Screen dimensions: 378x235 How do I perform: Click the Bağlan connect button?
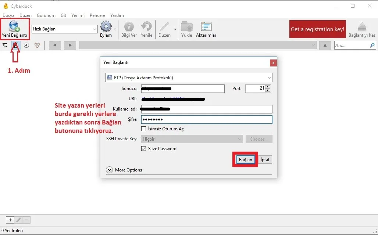[245, 160]
